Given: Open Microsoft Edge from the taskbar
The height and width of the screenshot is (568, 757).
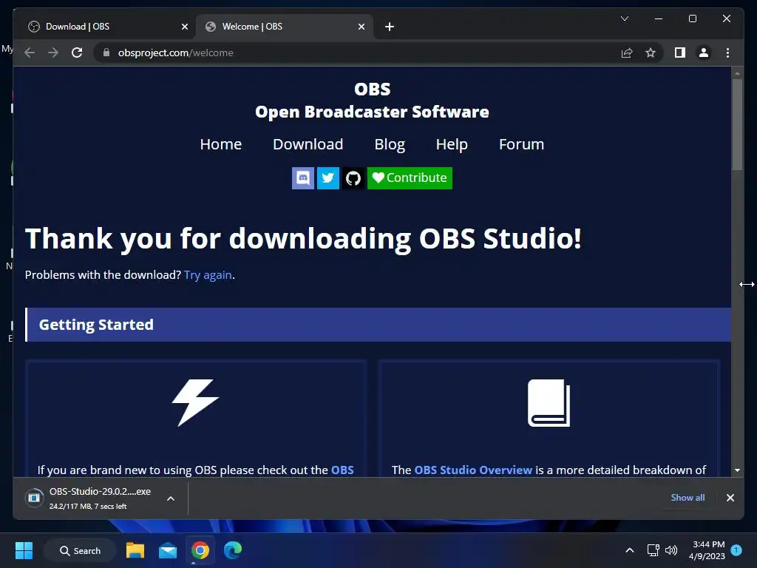Looking at the screenshot, I should [x=233, y=550].
